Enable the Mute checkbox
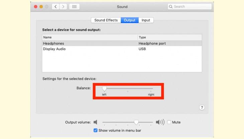This screenshot has width=244, height=139. point(169,122)
